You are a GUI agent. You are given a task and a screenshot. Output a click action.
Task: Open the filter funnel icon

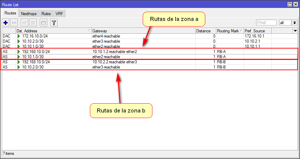(x=54, y=23)
